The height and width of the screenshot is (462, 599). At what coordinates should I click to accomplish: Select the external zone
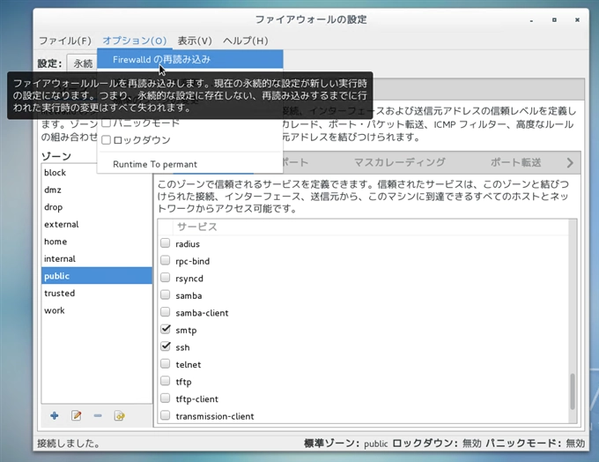coord(96,224)
